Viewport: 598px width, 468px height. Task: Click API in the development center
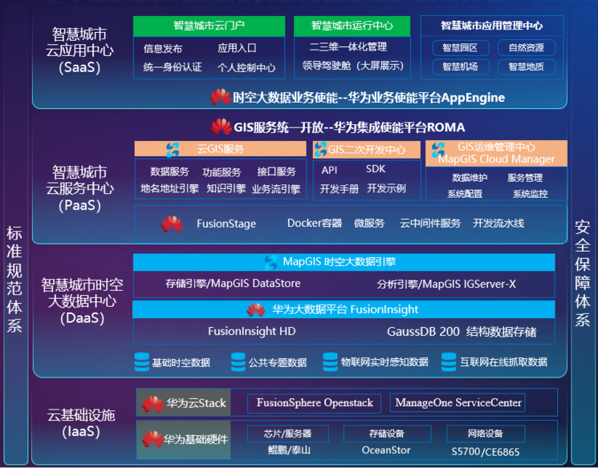329,170
